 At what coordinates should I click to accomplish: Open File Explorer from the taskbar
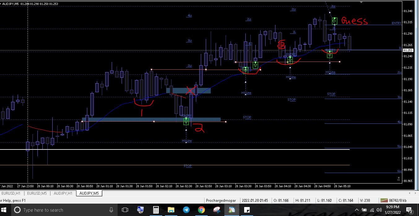[x=171, y=210]
